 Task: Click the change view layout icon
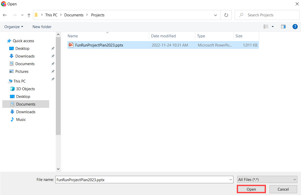tap(266, 27)
